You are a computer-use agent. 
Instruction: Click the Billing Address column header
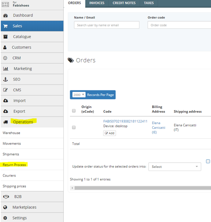[x=159, y=109]
